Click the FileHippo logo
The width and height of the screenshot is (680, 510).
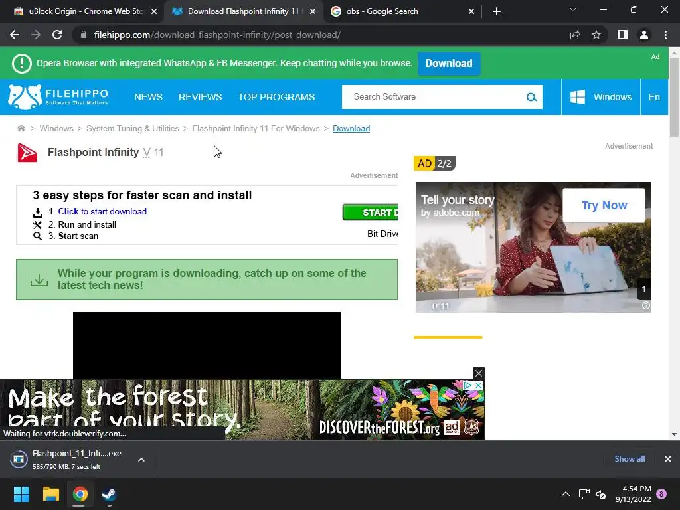[x=58, y=97]
